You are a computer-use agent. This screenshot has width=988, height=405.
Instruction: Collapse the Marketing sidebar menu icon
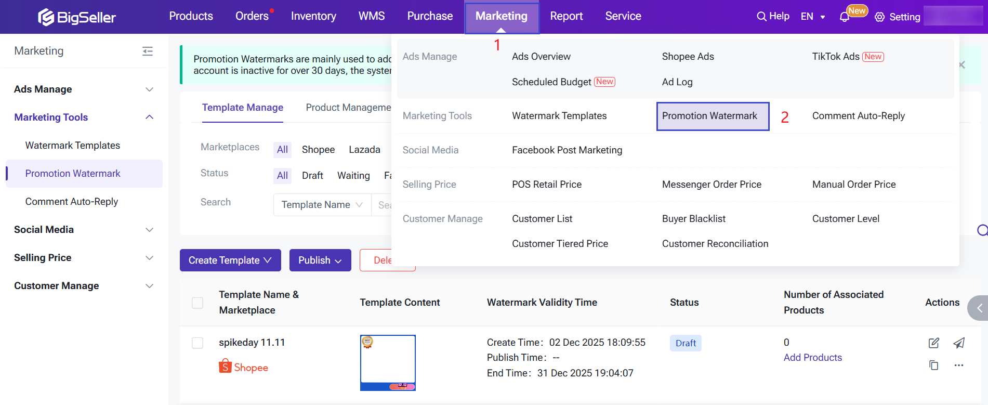(x=148, y=51)
